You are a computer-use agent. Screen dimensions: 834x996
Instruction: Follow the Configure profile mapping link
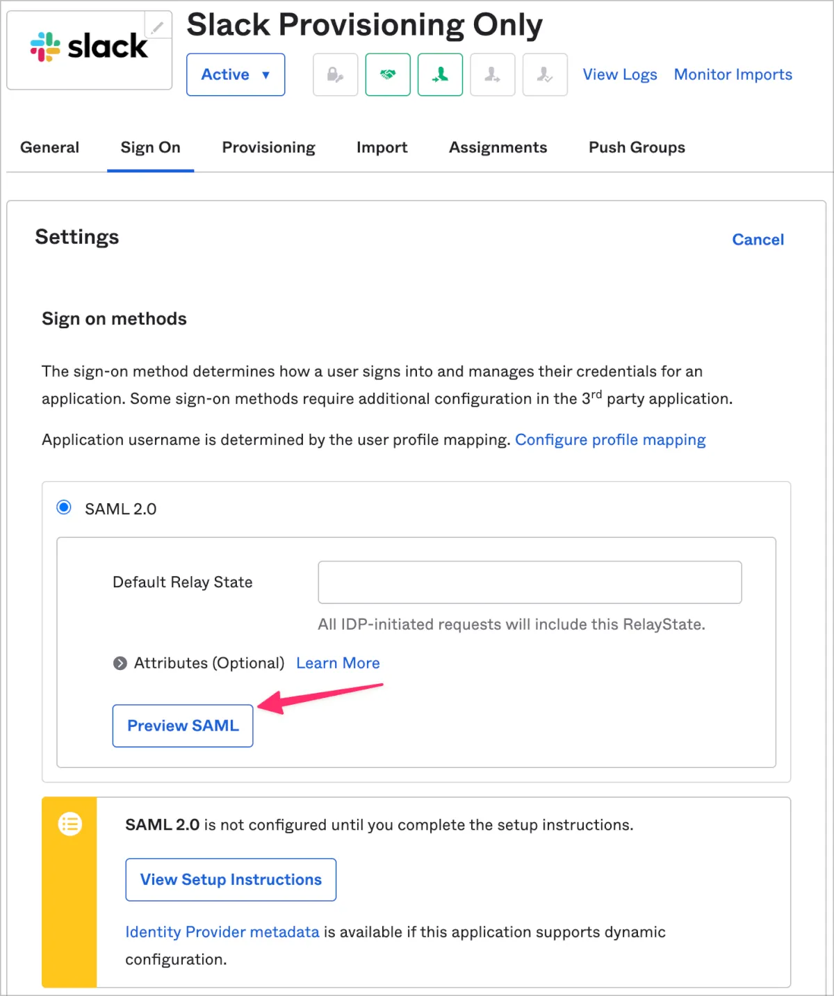click(x=610, y=440)
